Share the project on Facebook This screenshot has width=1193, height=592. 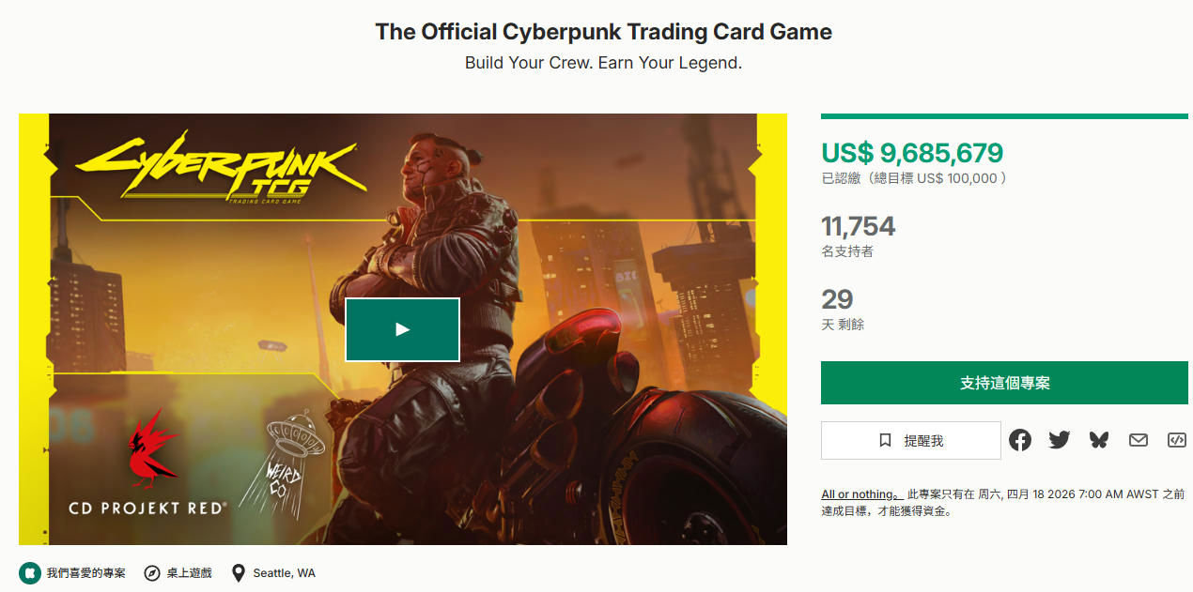click(x=1020, y=439)
